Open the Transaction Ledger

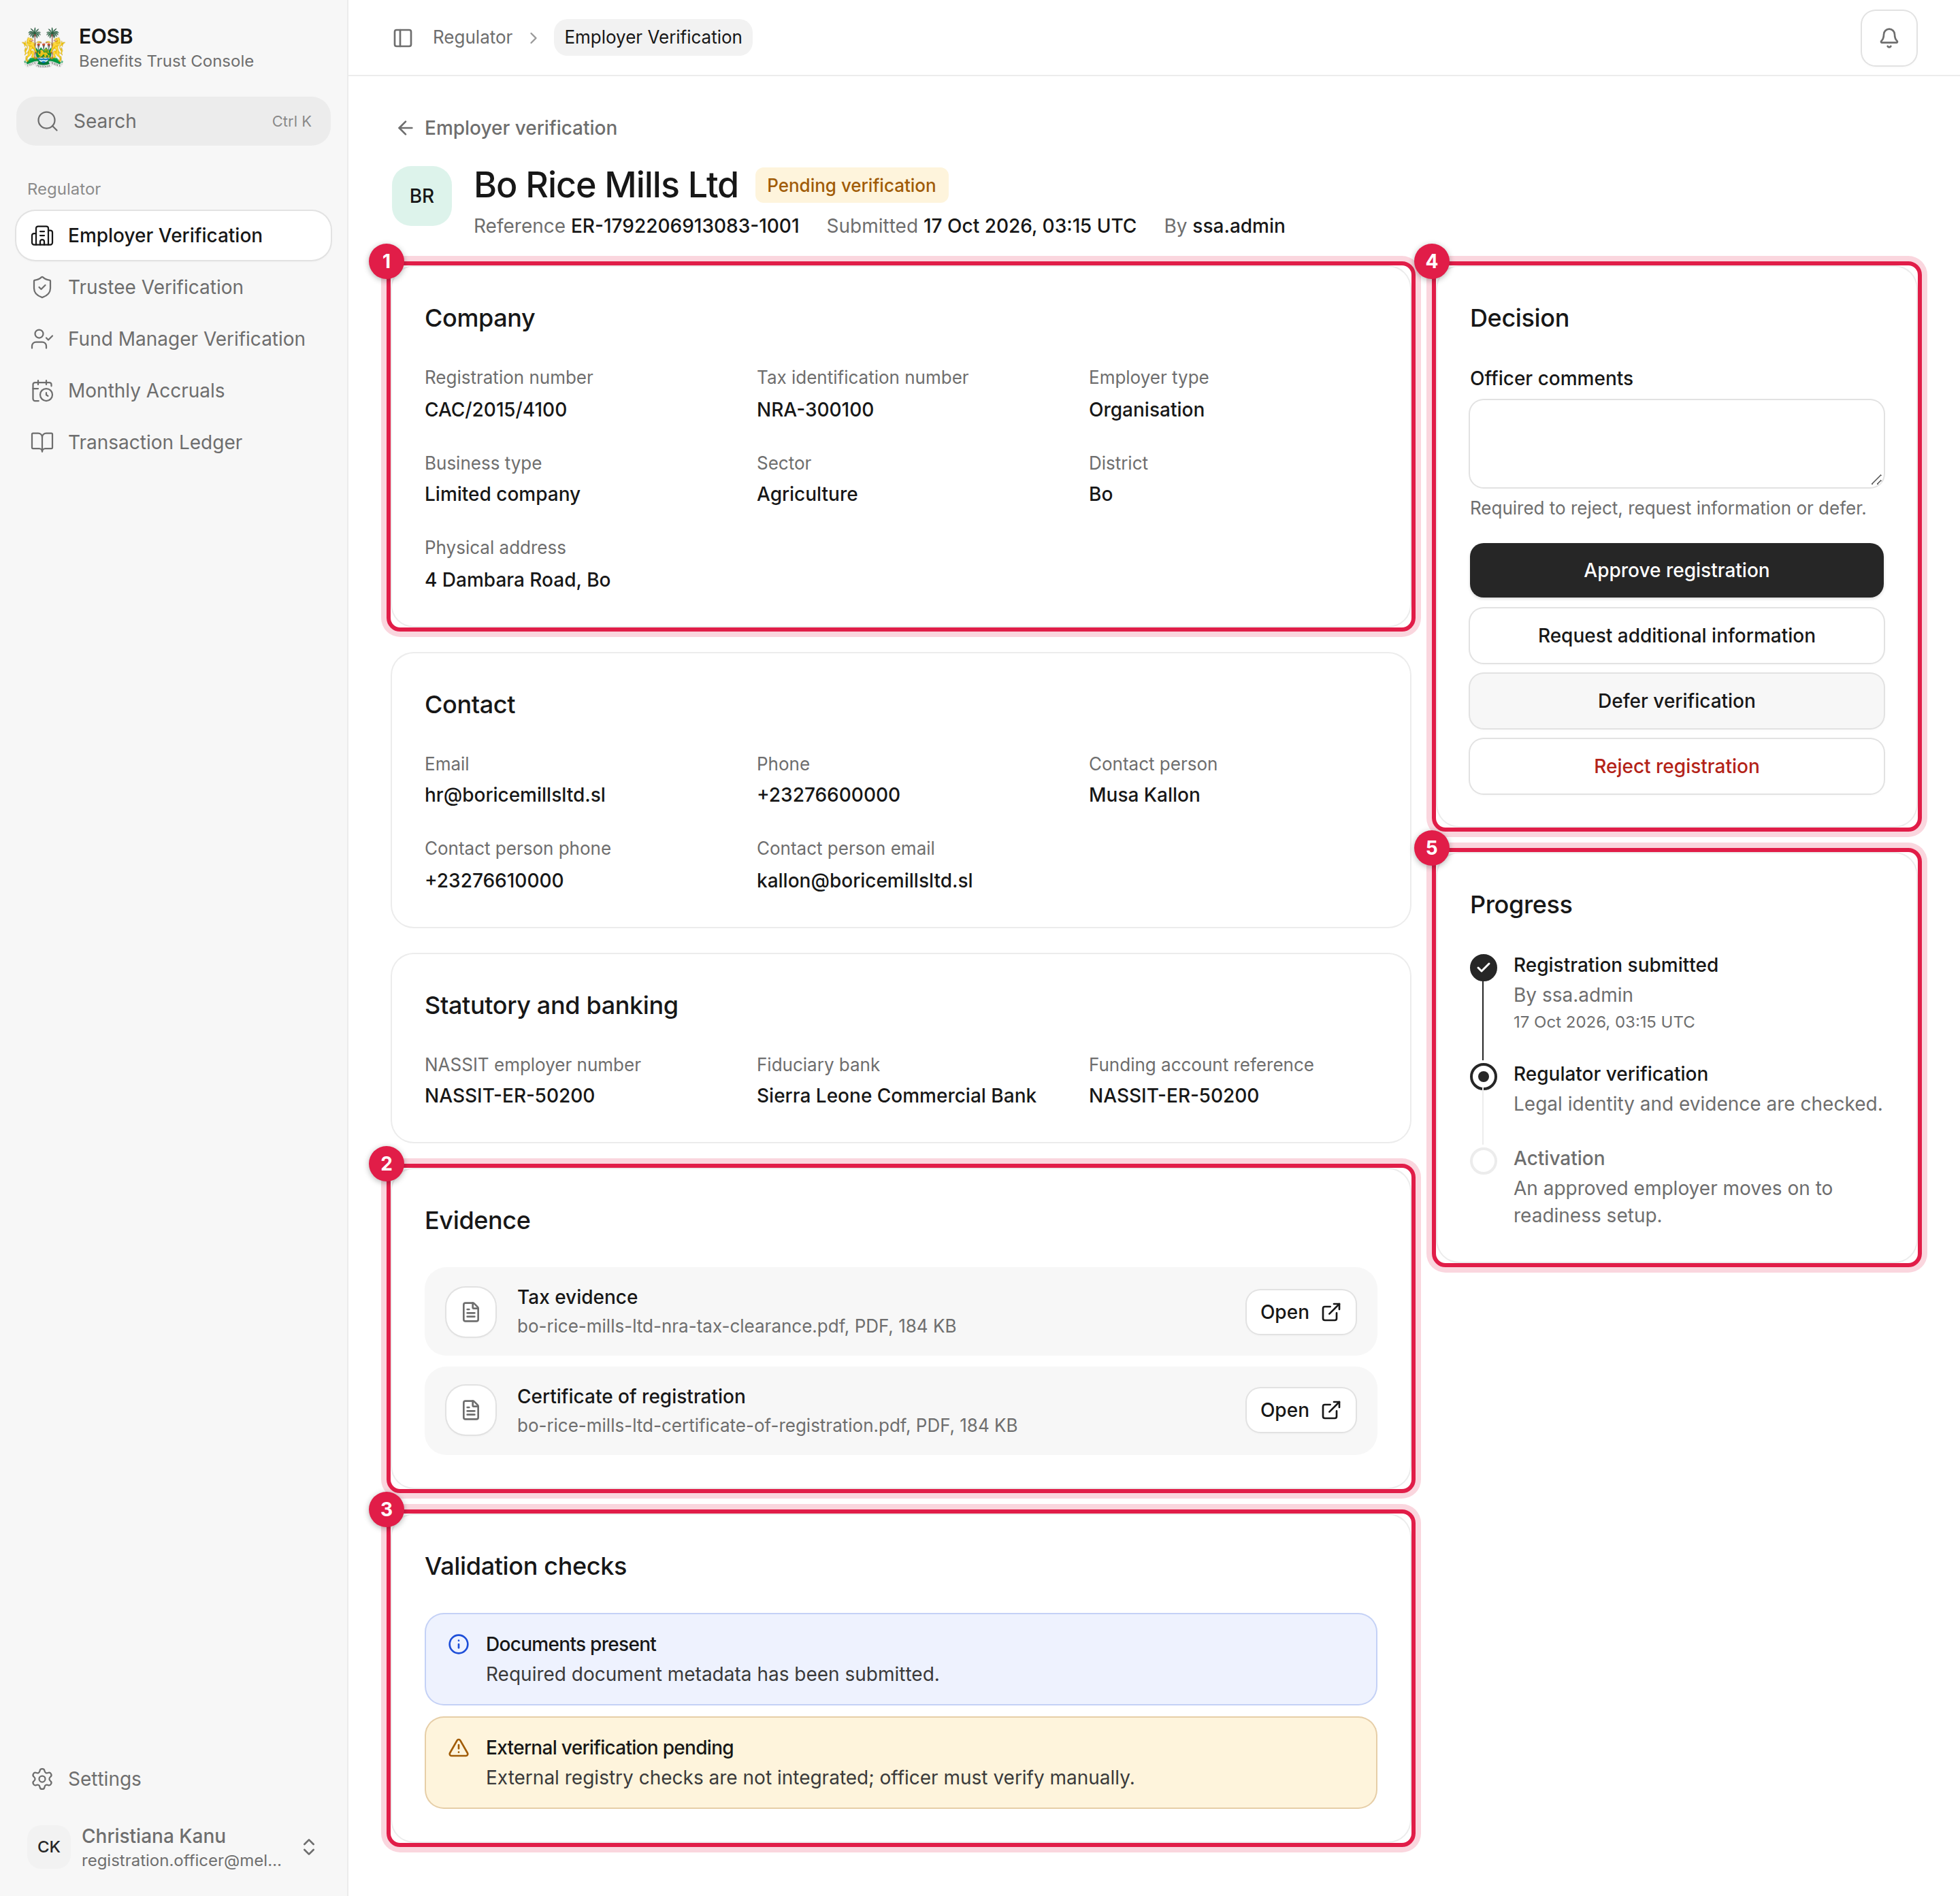[x=173, y=442]
